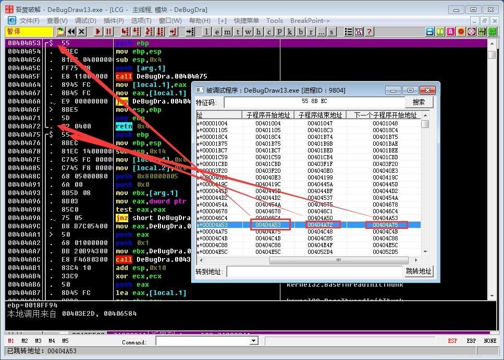504x360 pixels.
Task: Open Log window with 'l' button
Action: (207, 31)
